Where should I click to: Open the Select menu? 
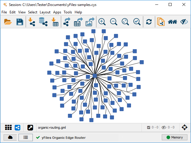point(33,12)
